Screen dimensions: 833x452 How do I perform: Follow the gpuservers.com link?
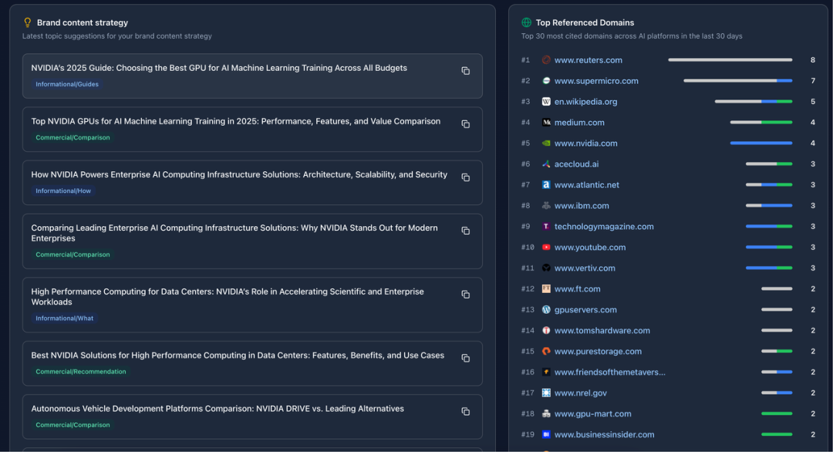585,309
